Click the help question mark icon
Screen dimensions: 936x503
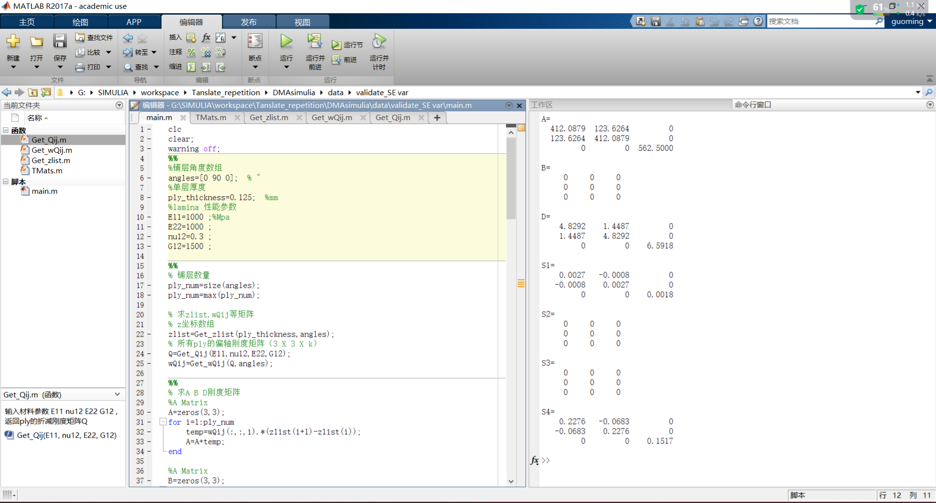tap(758, 21)
